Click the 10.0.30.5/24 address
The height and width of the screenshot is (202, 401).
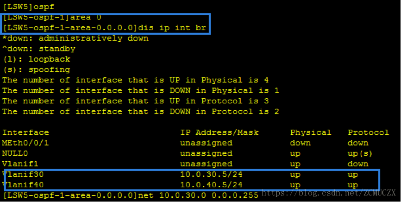pyautogui.click(x=211, y=174)
